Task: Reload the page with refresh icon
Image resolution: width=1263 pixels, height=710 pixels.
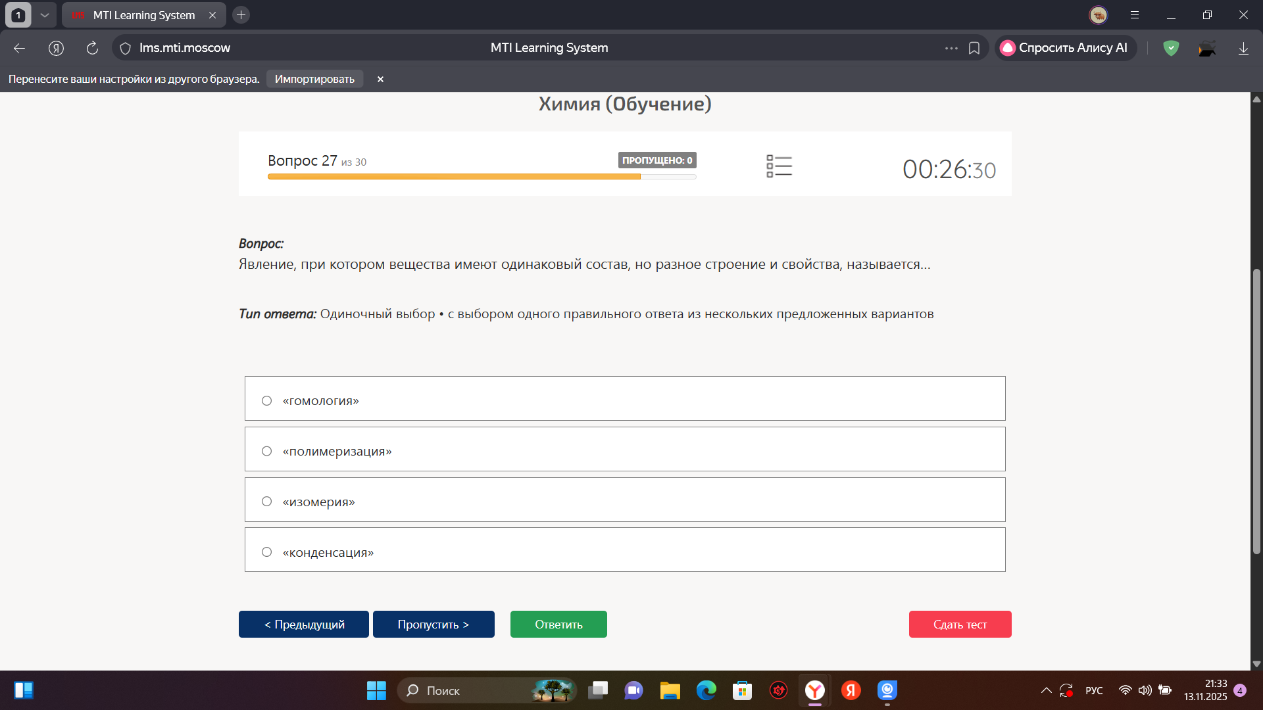Action: (x=92, y=48)
